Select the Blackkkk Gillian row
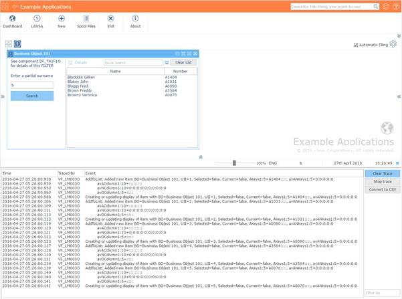The height and width of the screenshot is (299, 402). pos(132,77)
